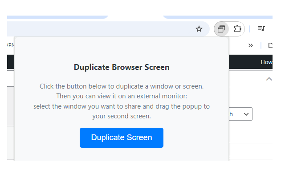
Task: Open the media controls music note icon
Action: point(262,29)
